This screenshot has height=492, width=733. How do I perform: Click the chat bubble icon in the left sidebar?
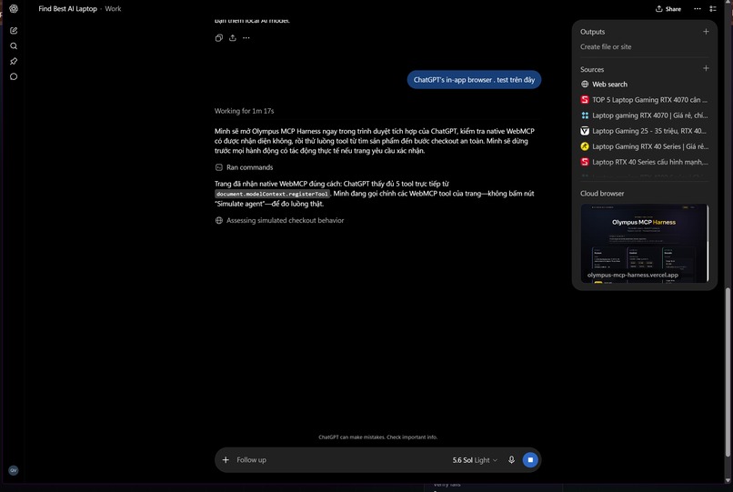pyautogui.click(x=14, y=76)
